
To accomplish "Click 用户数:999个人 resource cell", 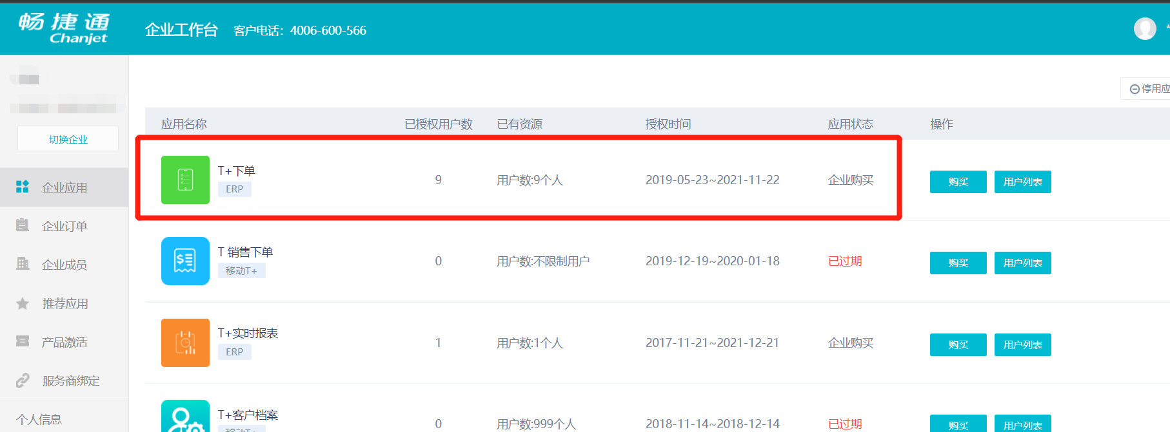I will point(536,424).
